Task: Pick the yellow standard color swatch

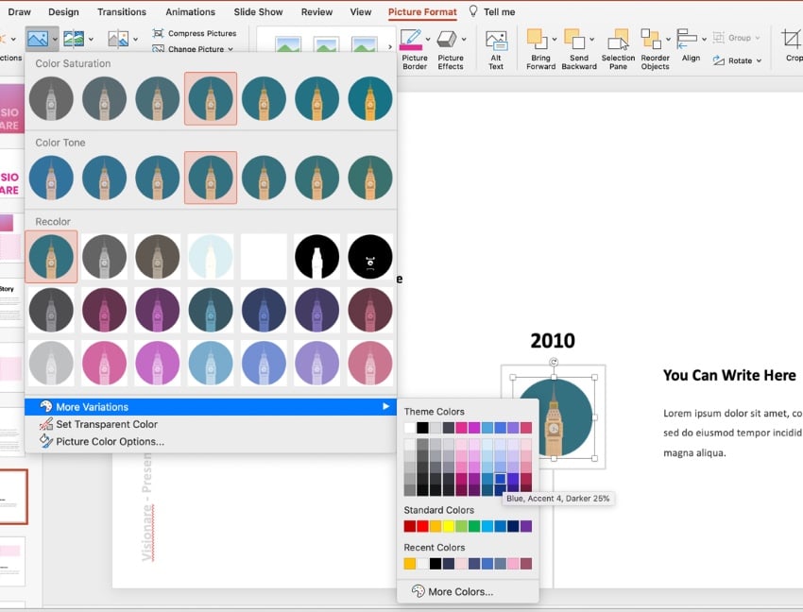Action: (449, 526)
